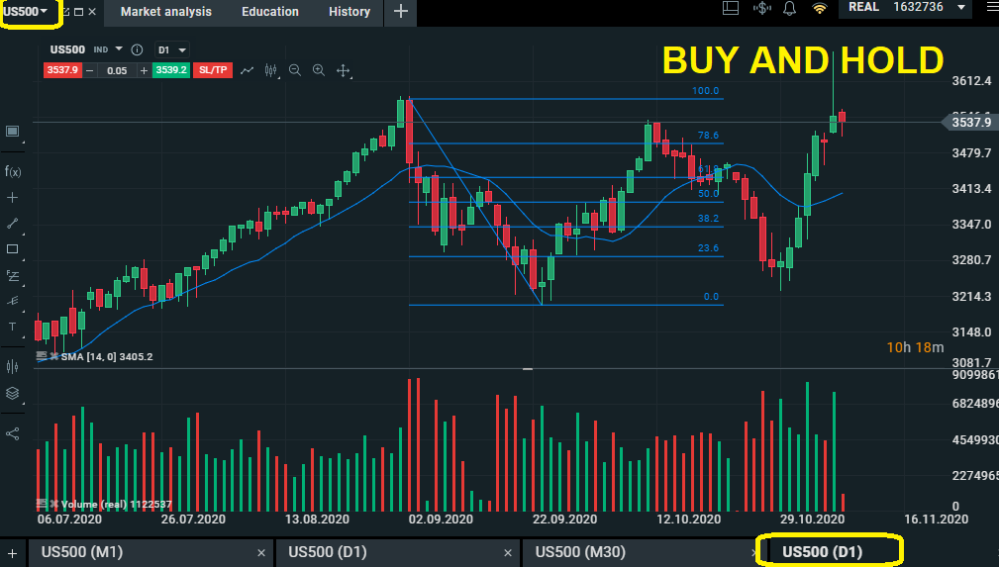Close the US500 (M1) chart tab
Screen dimensions: 999x567
point(261,553)
